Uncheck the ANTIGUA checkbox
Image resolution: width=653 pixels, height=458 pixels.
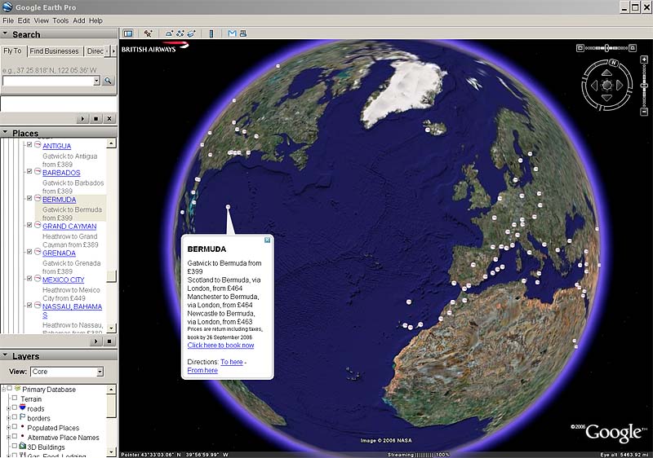(29, 144)
